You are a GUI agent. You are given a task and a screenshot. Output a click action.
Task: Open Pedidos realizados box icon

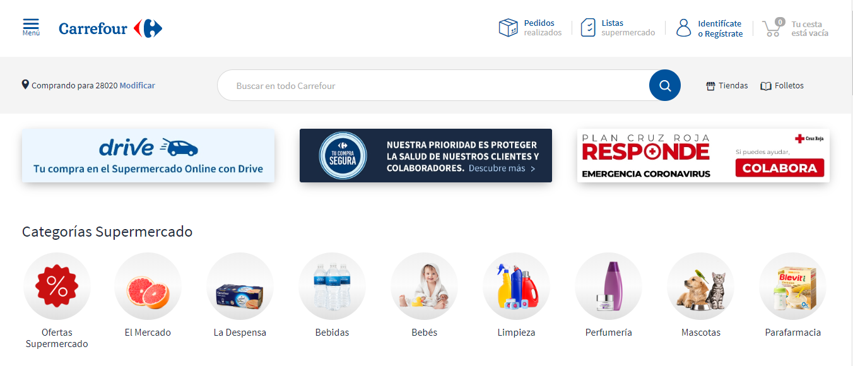pyautogui.click(x=508, y=28)
